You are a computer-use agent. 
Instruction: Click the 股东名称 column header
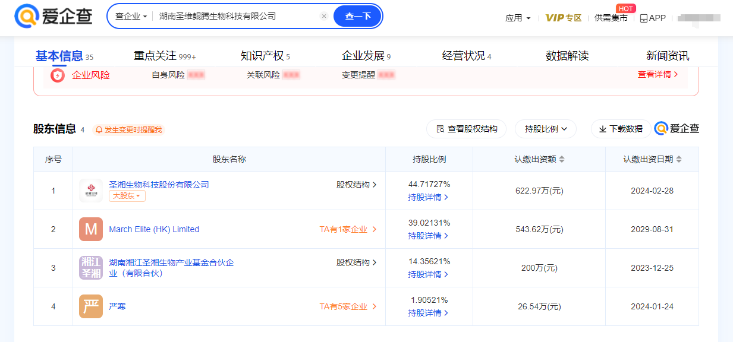pyautogui.click(x=229, y=159)
